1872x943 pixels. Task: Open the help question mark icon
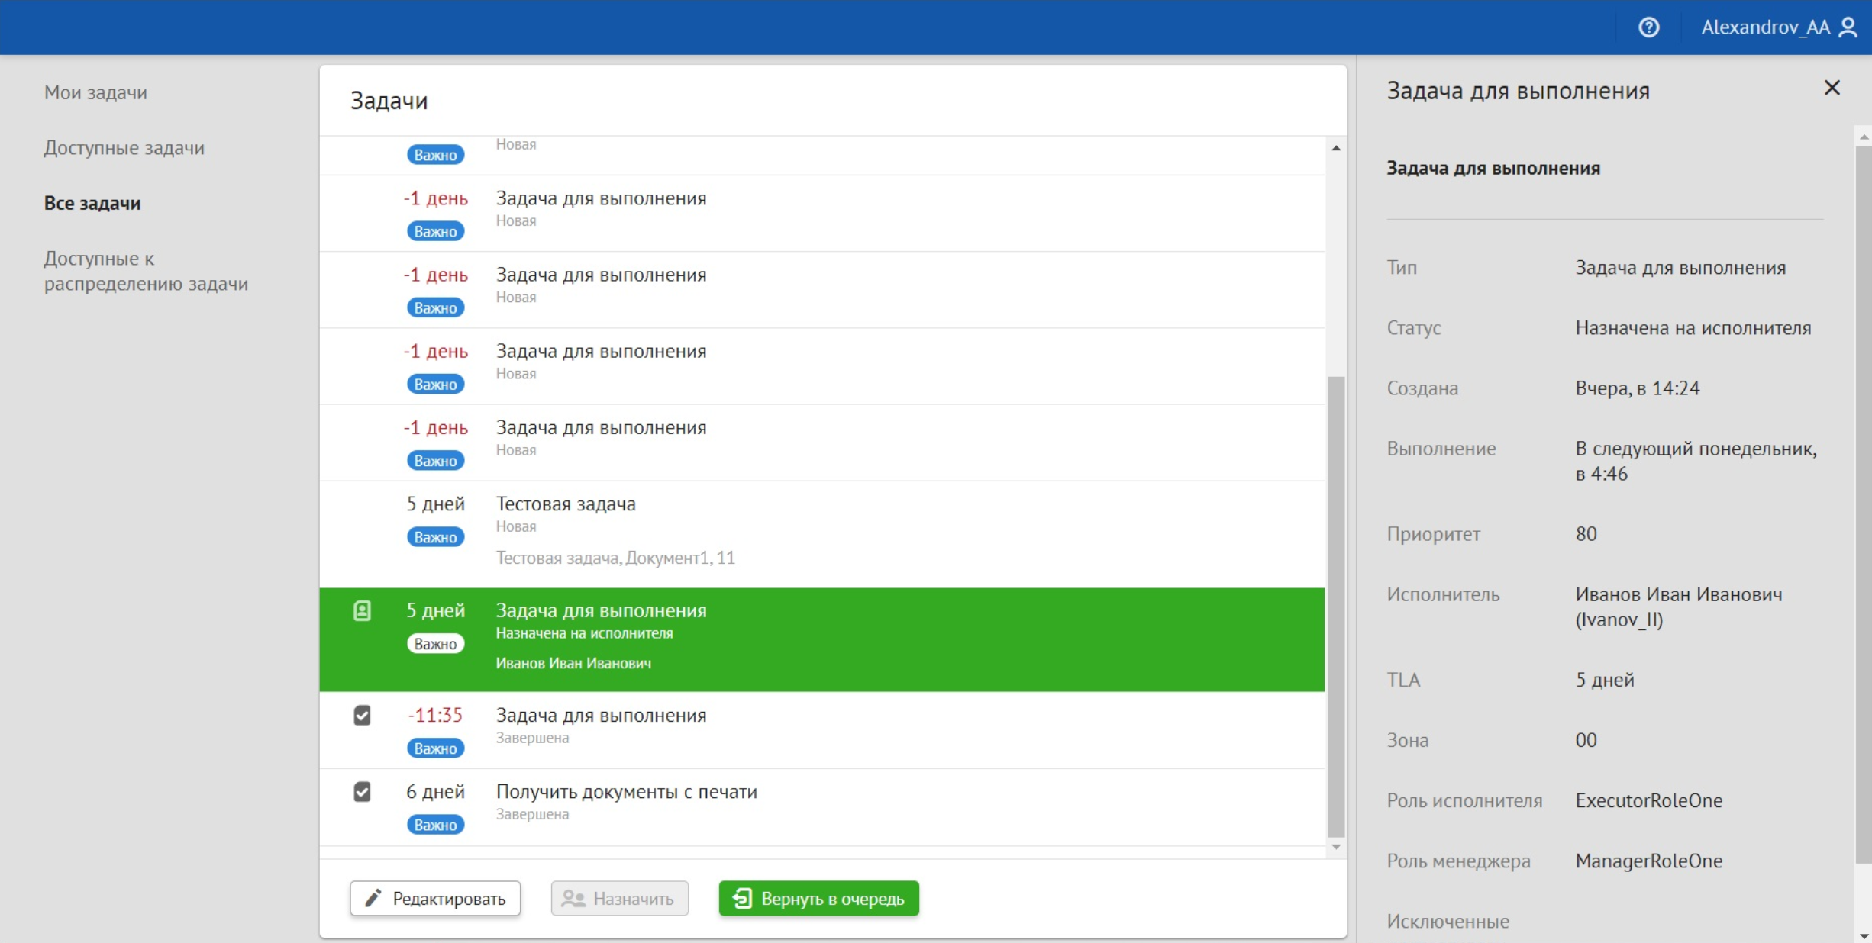click(x=1648, y=27)
